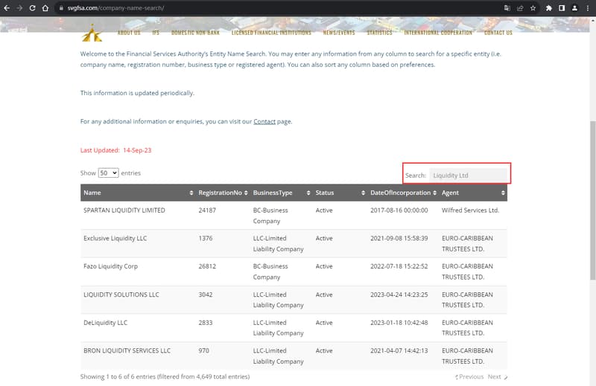Sort by BusinessType column
This screenshot has height=386, width=596.
click(282, 193)
